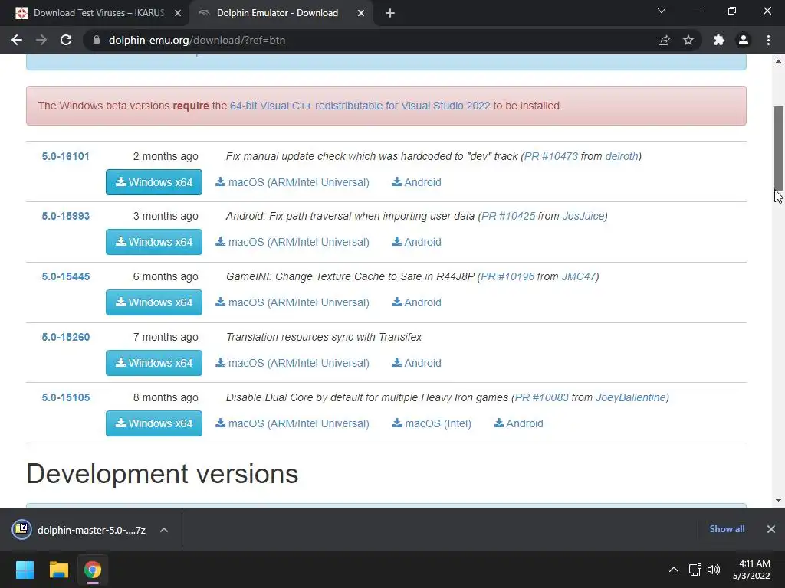Open the clock showing 4:11 AM
This screenshot has height=588, width=785.
(751, 570)
